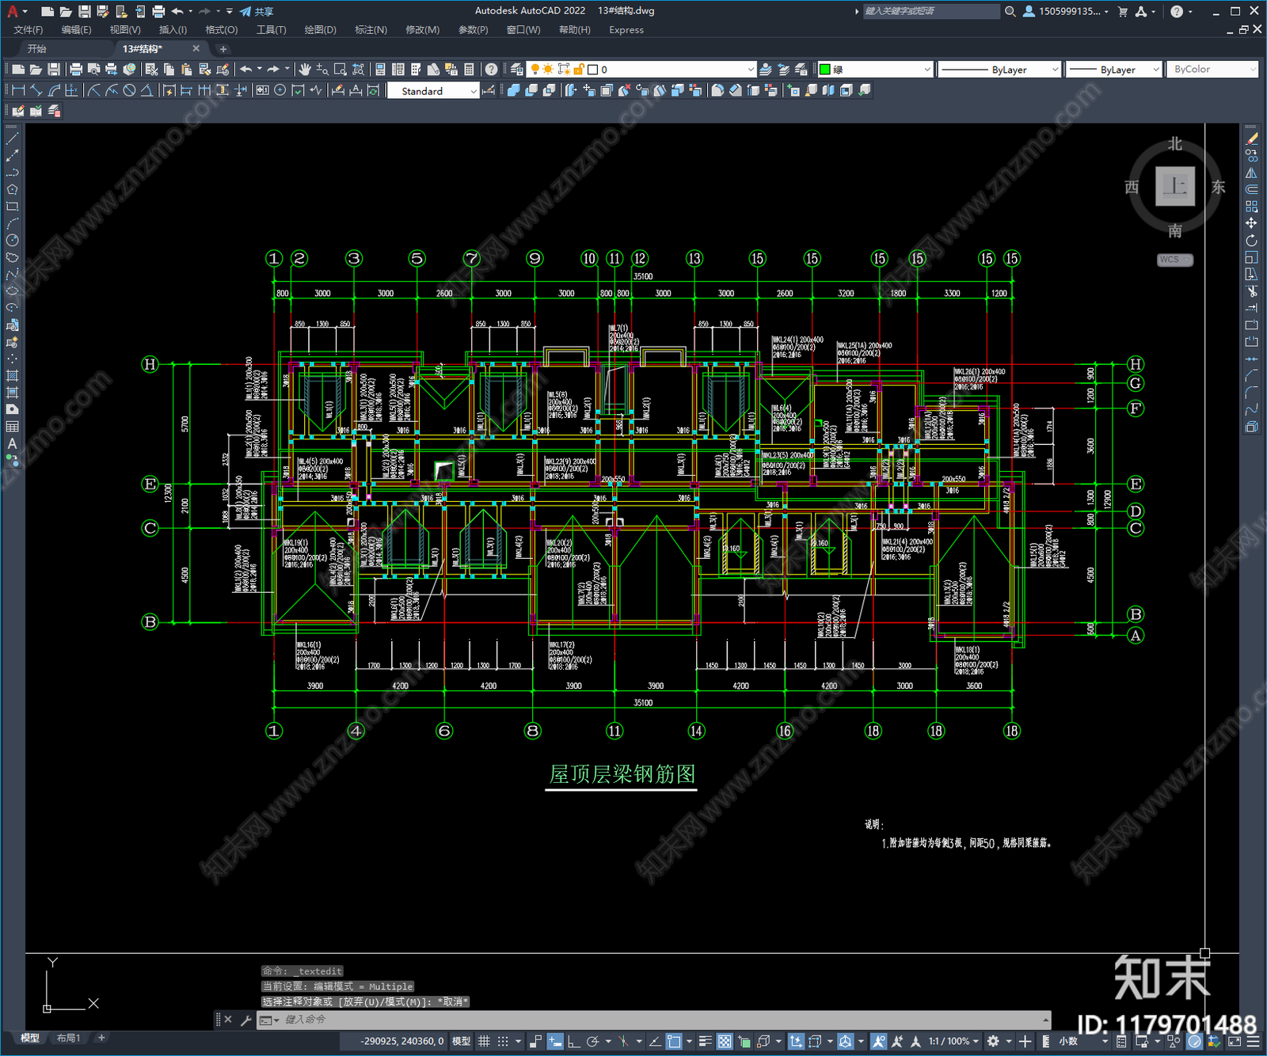
Task: Select the multiline text A tool
Action: (x=12, y=443)
